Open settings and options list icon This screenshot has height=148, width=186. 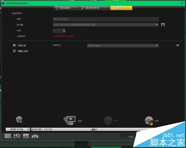pos(8,136)
